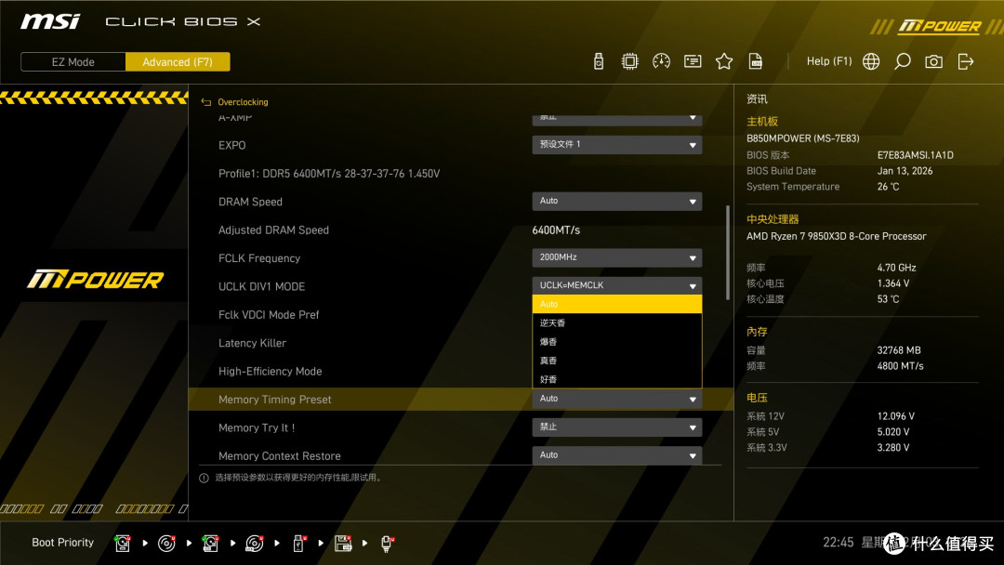
Task: Open Help (F1)
Action: pos(829,61)
